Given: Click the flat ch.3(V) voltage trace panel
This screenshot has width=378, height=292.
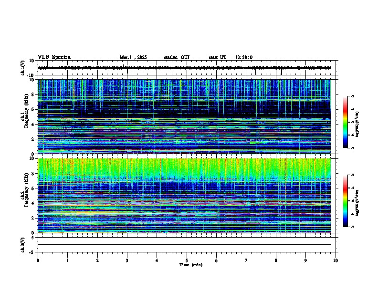Looking at the screenshot, I should pos(187,245).
